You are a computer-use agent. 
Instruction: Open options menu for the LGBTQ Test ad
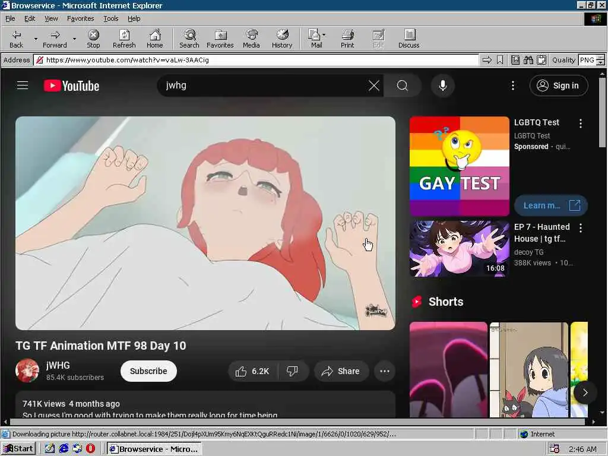click(581, 123)
